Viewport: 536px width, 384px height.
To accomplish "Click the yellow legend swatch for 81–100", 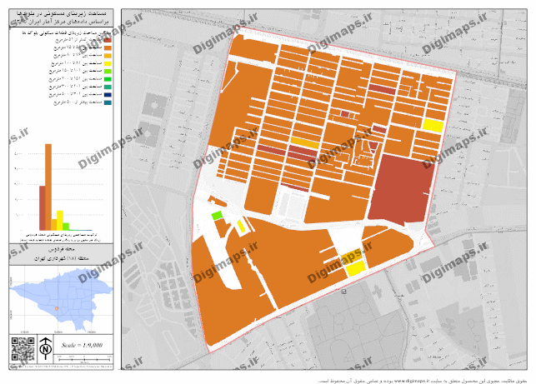I will [108, 64].
